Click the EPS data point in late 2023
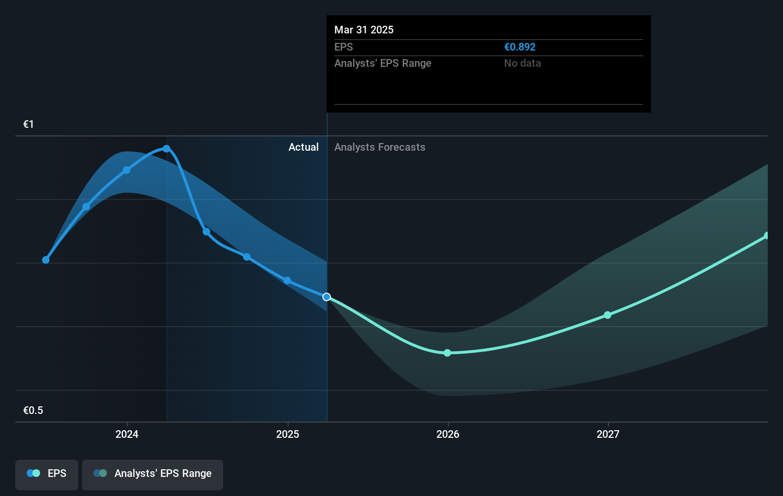 point(86,207)
